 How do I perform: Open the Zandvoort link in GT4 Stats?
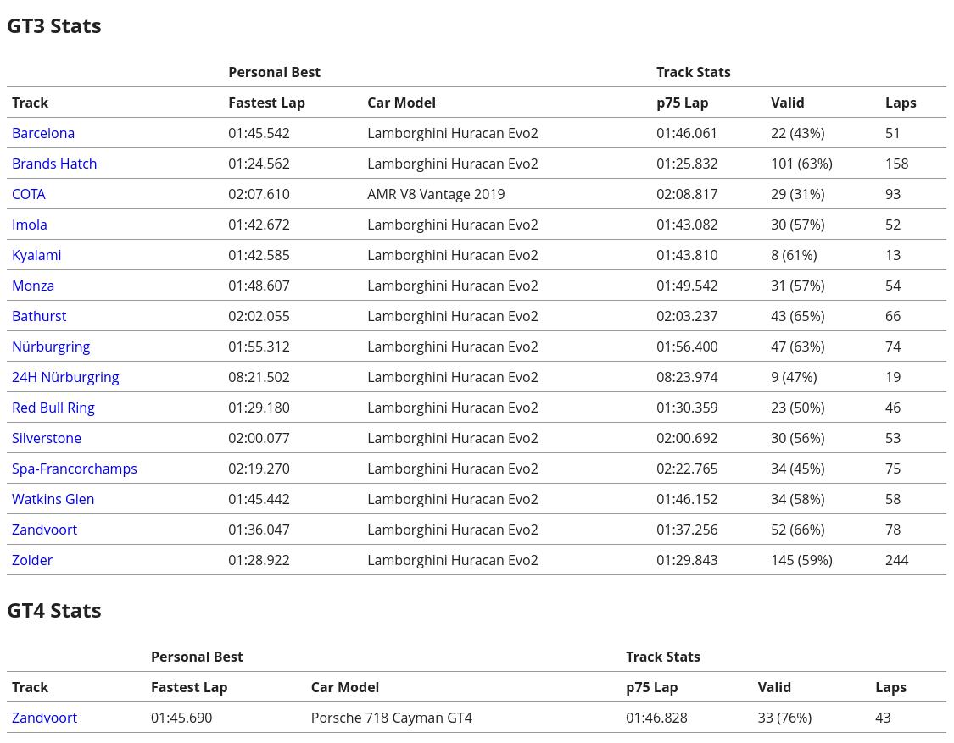[44, 718]
